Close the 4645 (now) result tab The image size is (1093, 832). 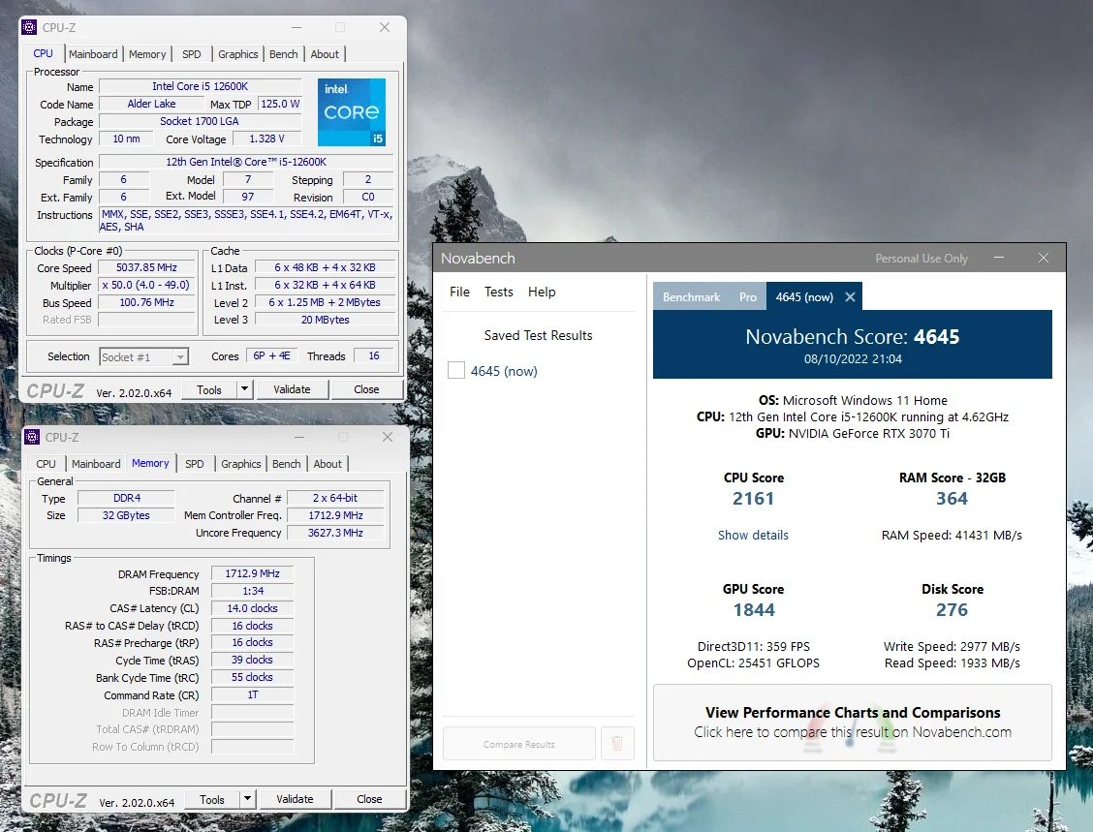(x=850, y=296)
